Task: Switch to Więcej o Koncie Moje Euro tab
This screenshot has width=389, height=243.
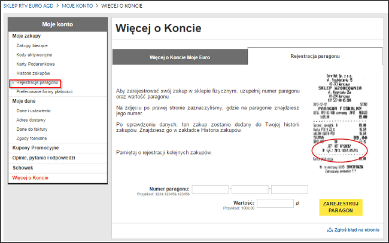Action: [x=180, y=57]
